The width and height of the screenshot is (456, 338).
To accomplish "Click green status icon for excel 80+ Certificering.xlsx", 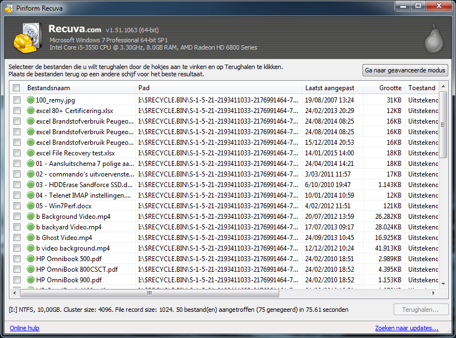I will (x=31, y=111).
